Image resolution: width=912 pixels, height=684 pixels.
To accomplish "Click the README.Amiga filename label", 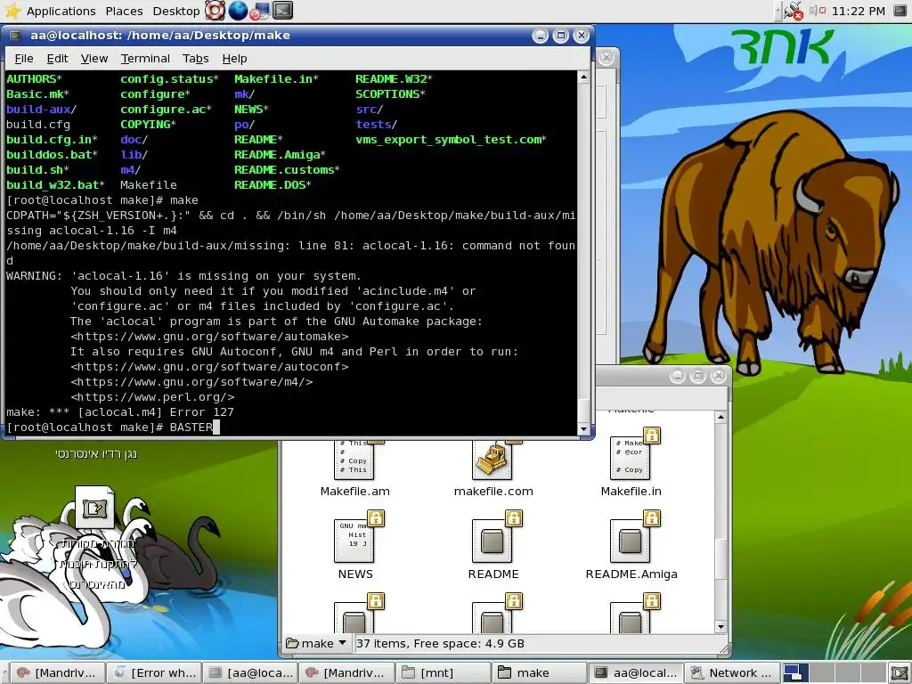I will pos(631,574).
